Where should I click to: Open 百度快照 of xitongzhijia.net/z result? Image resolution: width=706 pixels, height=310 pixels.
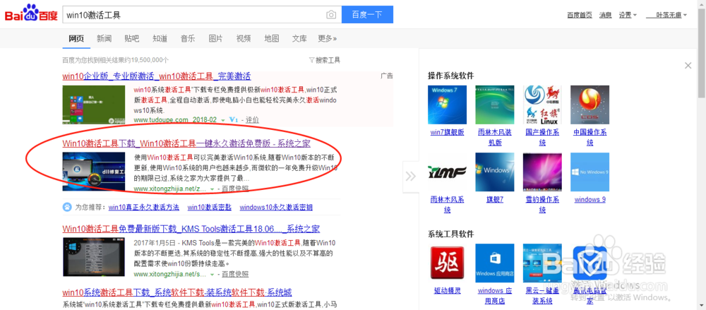click(235, 189)
